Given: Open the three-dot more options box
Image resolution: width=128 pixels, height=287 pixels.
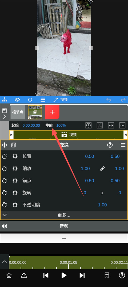Looking at the screenshot, I should pyautogui.click(x=122, y=125).
